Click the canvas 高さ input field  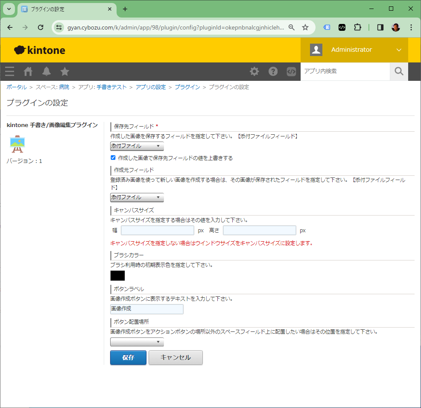260,231
